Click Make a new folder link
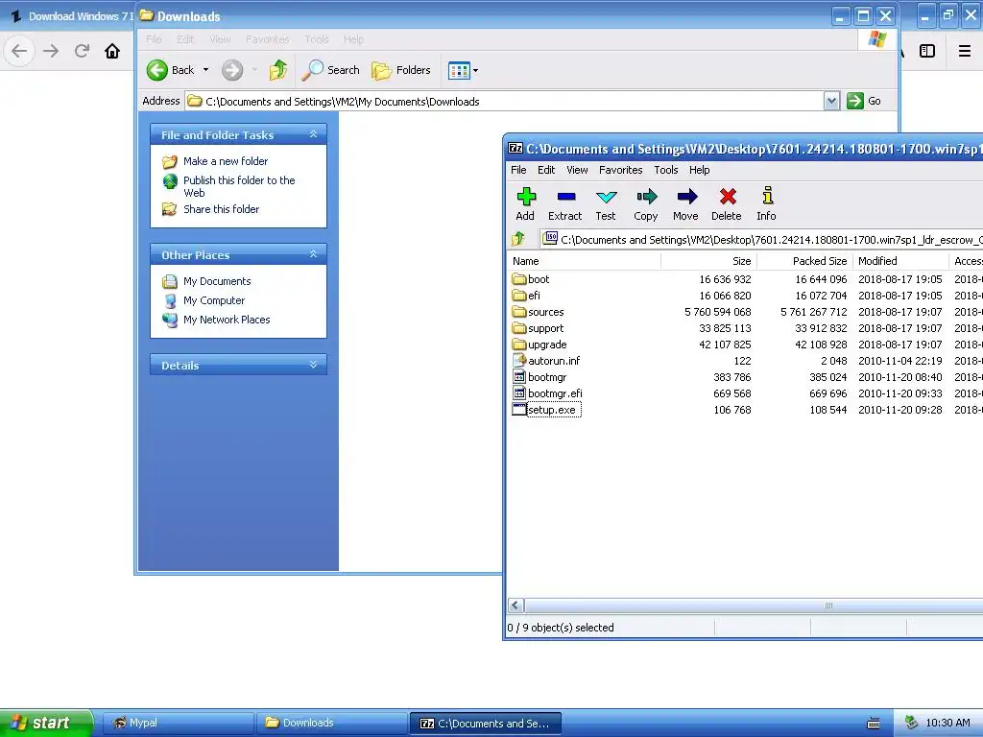The image size is (983, 737). pos(226,161)
